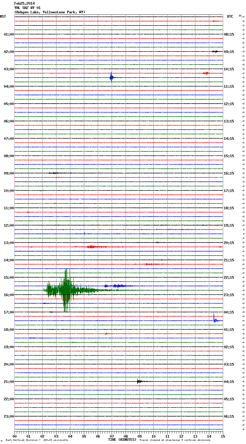Click the '10:15' UTC time label
Screen dimensions: 246x444
pyautogui.click(x=229, y=69)
